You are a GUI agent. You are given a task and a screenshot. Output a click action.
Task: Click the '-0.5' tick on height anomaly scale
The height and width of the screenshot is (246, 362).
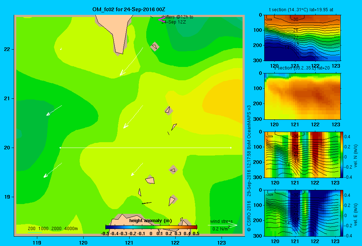[x=105, y=234]
